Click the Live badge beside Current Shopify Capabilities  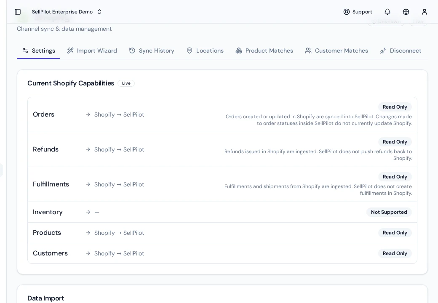[x=126, y=83]
